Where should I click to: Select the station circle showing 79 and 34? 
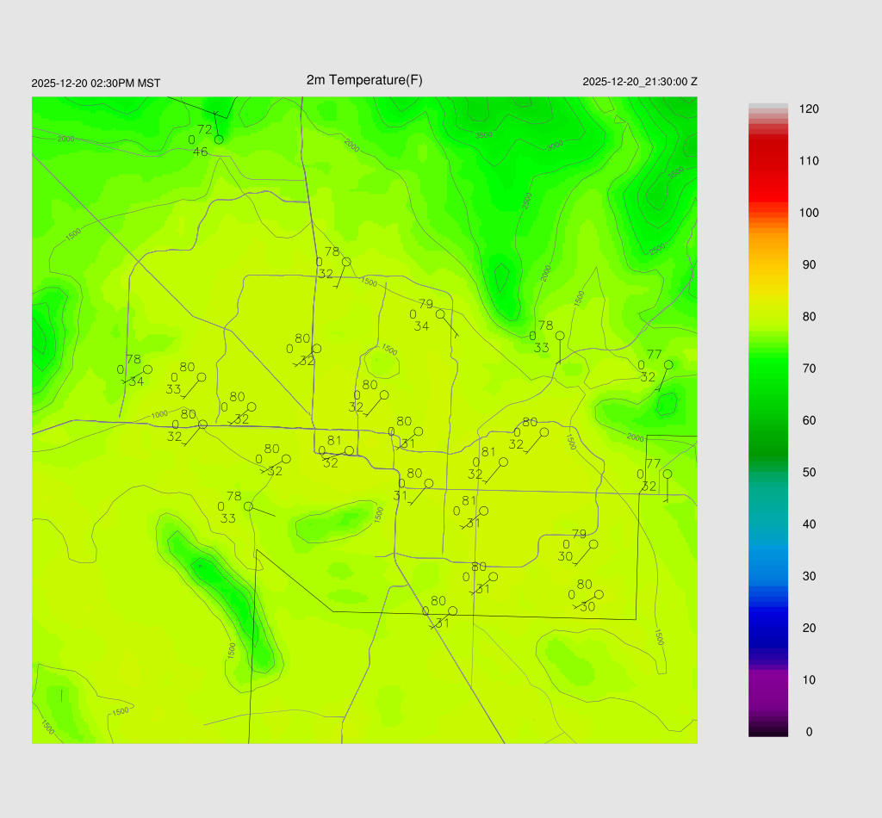tap(440, 314)
